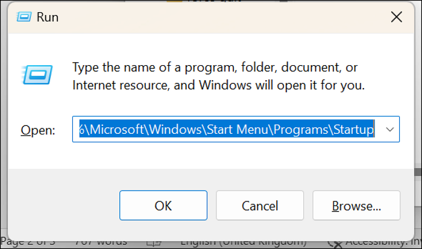Show word count details from "707 words"
This screenshot has width=422, height=249.
tap(98, 242)
